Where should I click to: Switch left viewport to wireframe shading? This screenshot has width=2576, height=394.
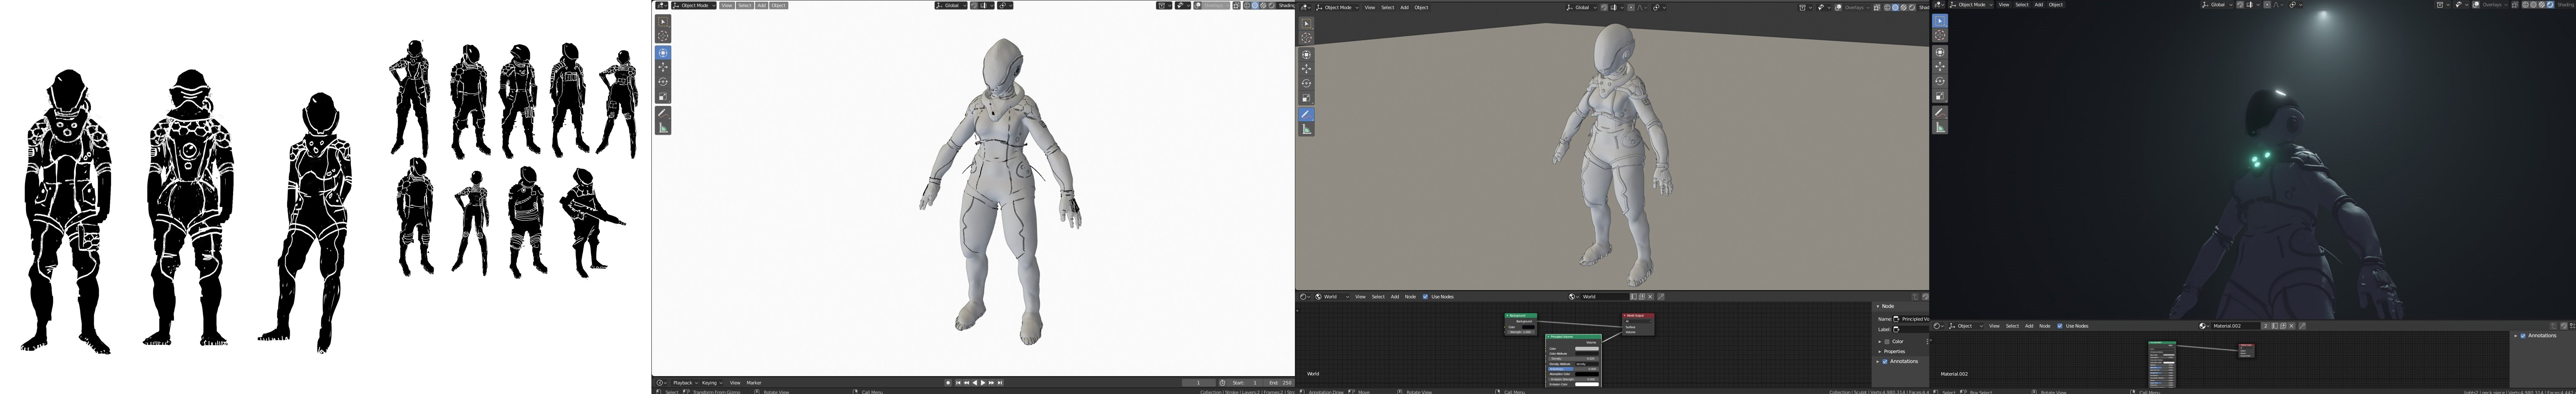tap(1247, 6)
